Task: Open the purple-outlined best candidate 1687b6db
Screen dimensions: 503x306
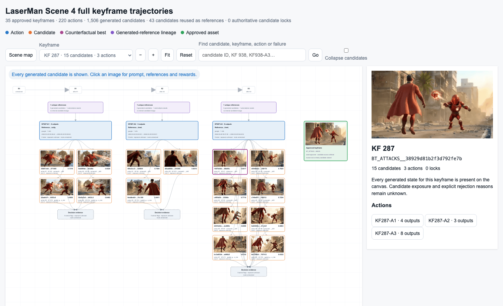Action: click(x=230, y=159)
